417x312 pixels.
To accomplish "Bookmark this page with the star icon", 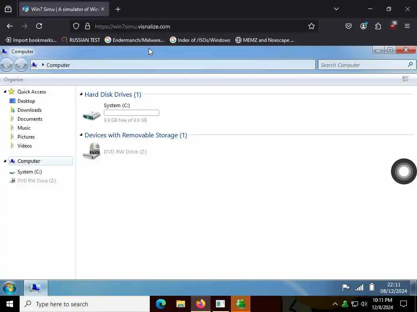I will click(x=312, y=26).
